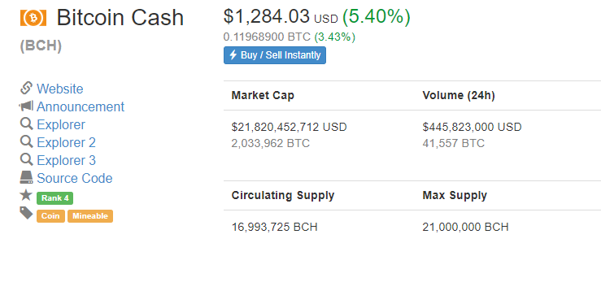Open the Source Code link
601x295 pixels.
(x=74, y=178)
